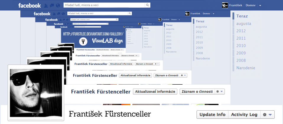The width and height of the screenshot is (283, 124).
Task: Click gear icon next to Activity Log
Action: pos(265,115)
